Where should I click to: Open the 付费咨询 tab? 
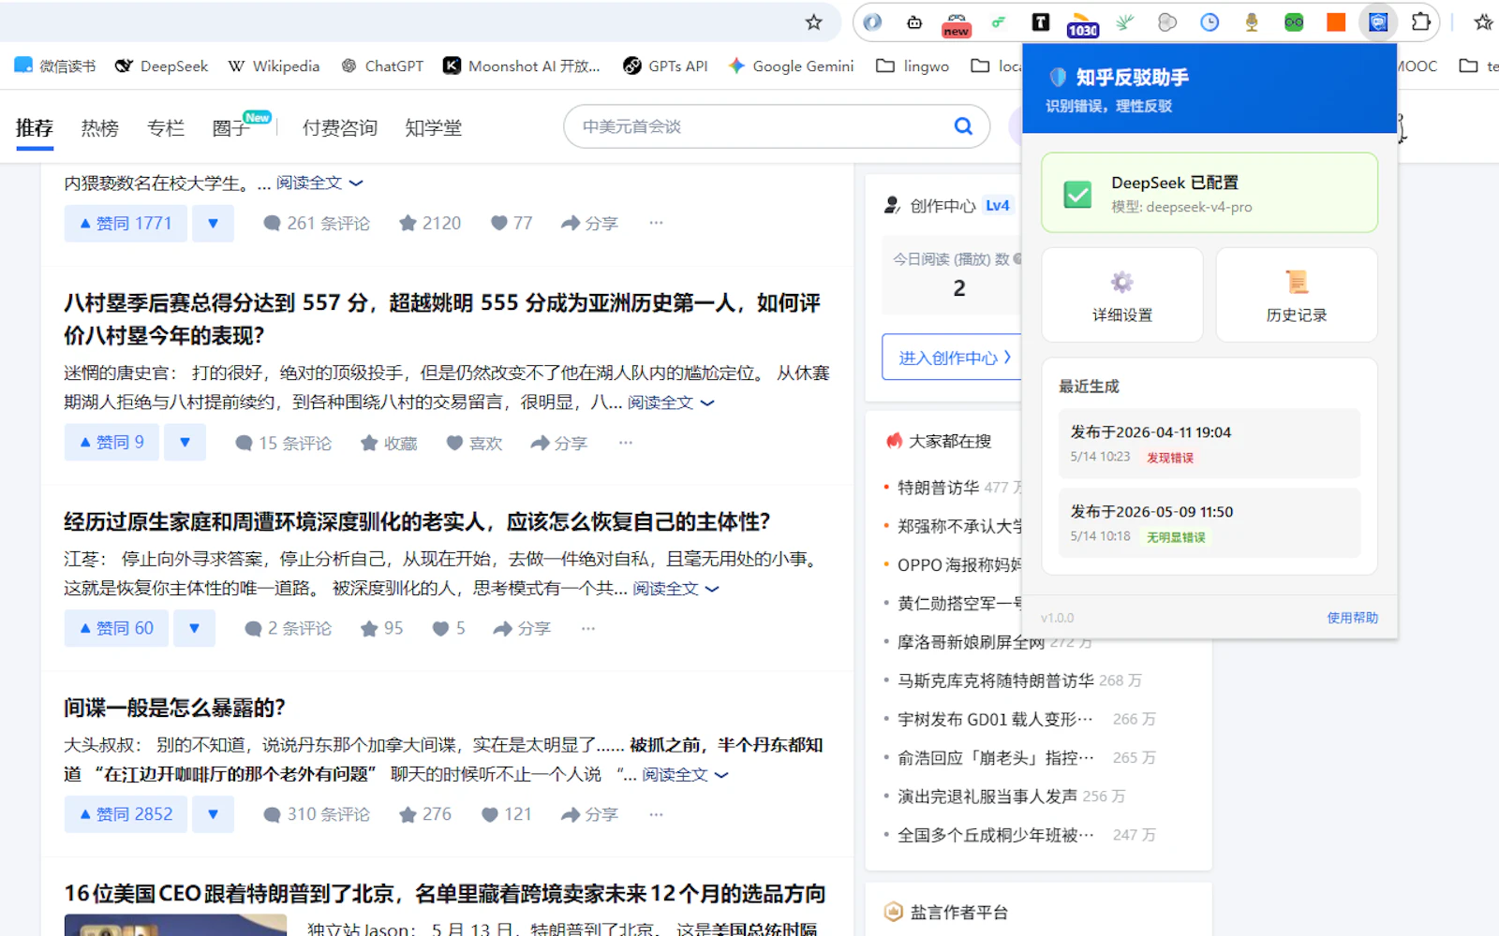click(x=340, y=128)
